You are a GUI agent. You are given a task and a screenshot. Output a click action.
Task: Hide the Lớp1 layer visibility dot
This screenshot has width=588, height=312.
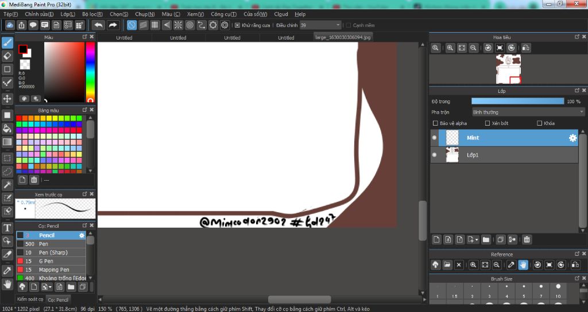tap(434, 155)
